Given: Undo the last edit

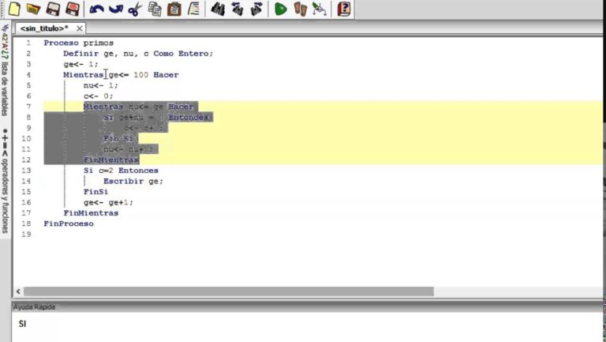Looking at the screenshot, I should point(96,9).
